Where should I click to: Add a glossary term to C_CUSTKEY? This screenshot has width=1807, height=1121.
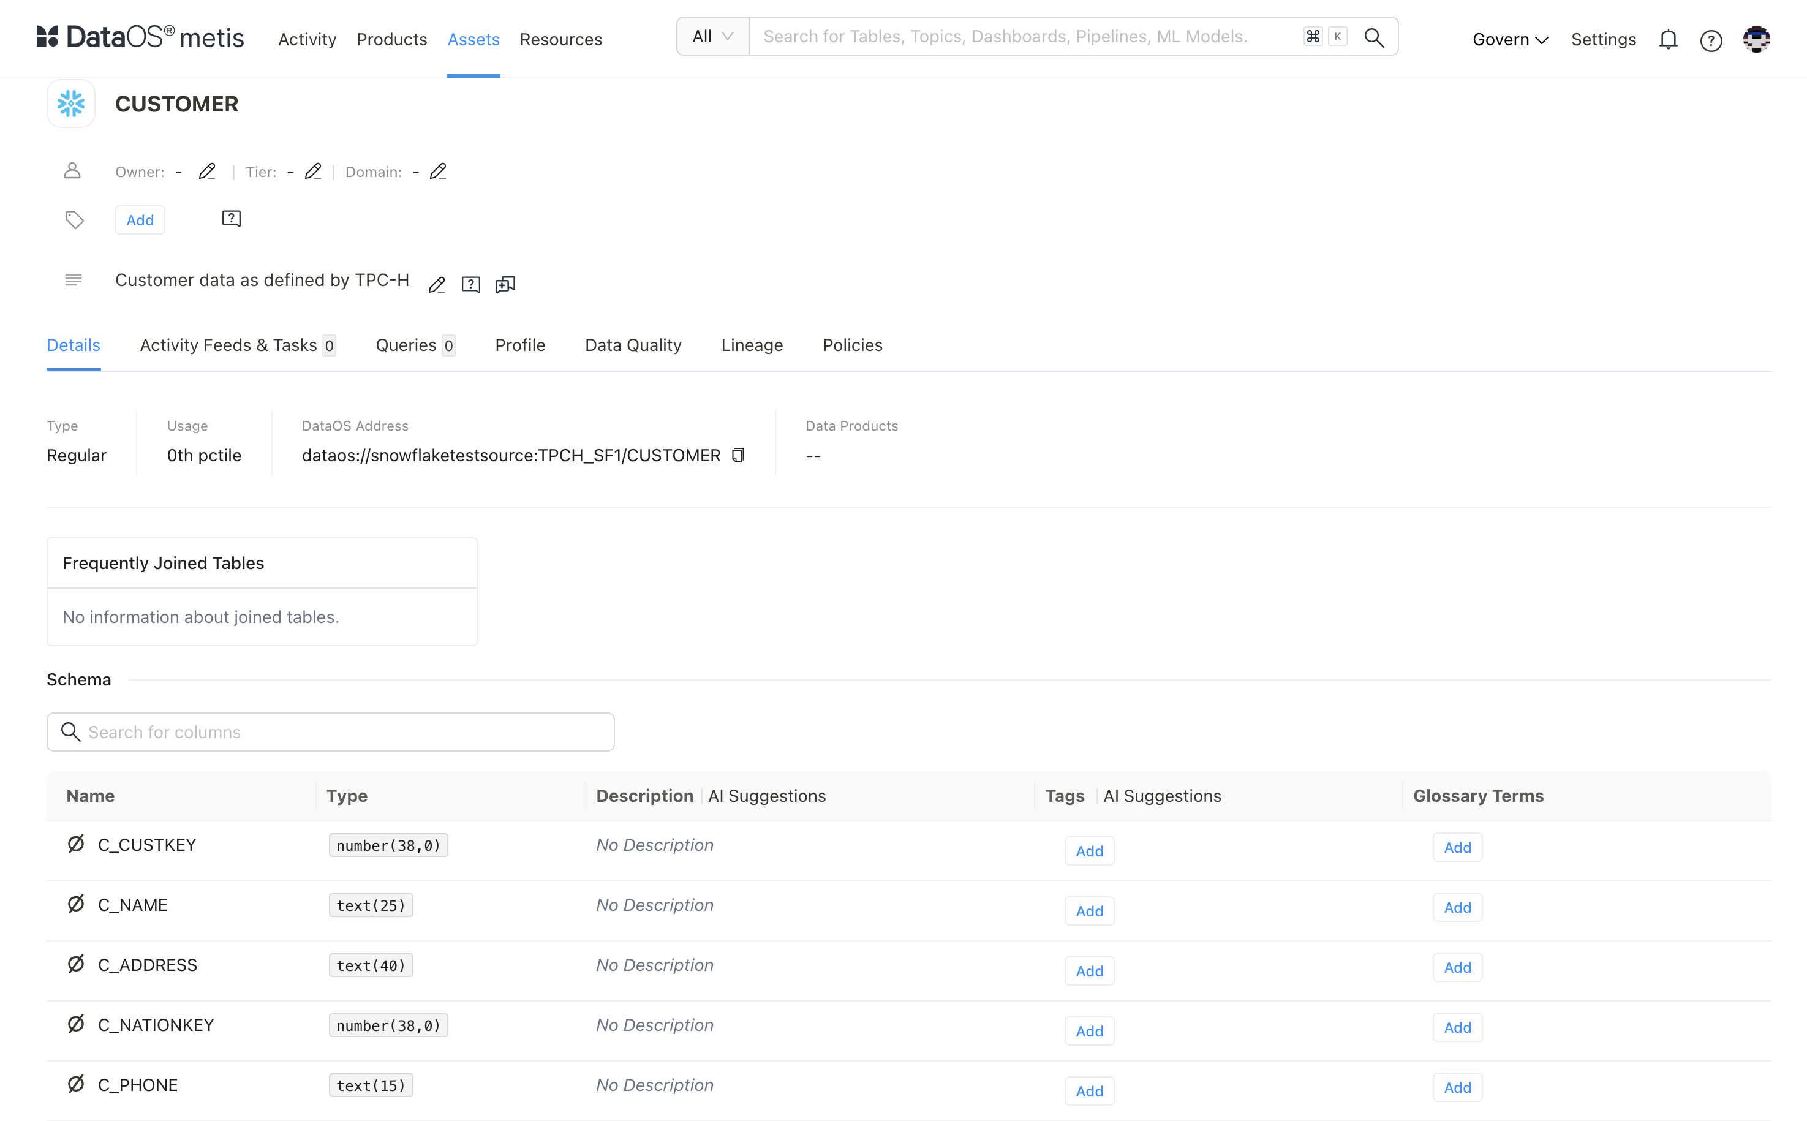tap(1457, 847)
